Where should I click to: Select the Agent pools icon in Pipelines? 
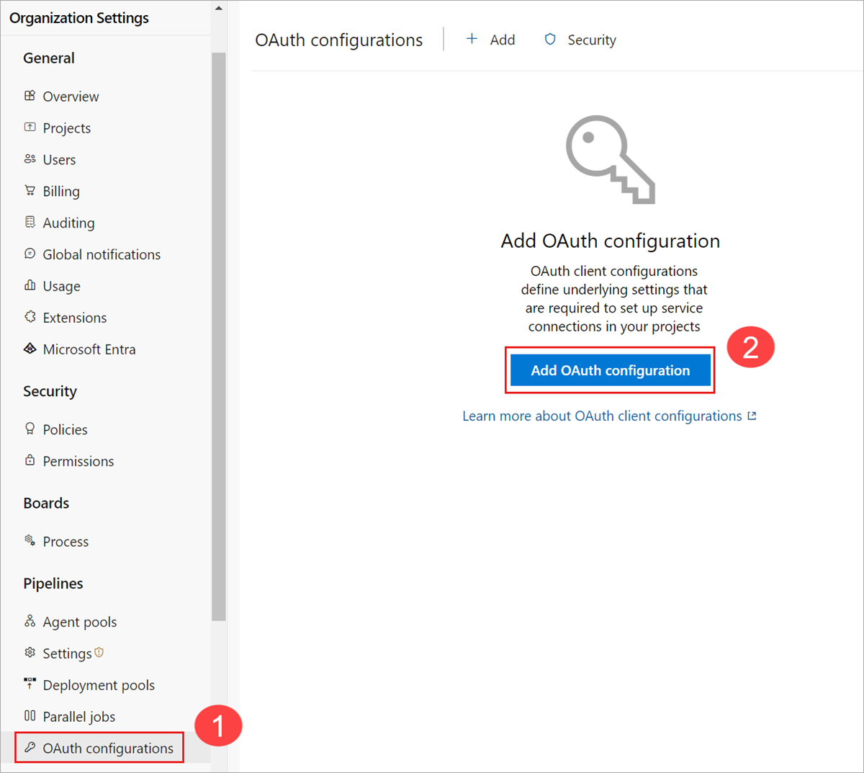click(x=30, y=621)
